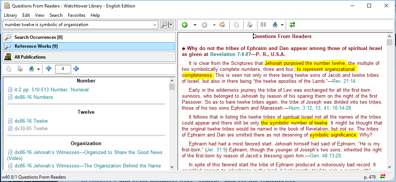The width and height of the screenshot is (396, 182).
Task: Select the All Publications section
Action: 30,57
